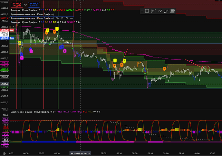Click the blue Бид price label
The height and width of the screenshot is (156, 222).
point(12,38)
